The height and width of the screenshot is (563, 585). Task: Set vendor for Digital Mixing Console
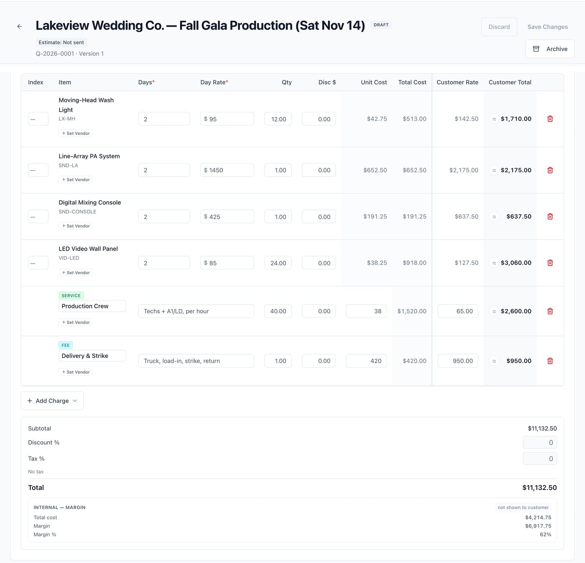[76, 226]
